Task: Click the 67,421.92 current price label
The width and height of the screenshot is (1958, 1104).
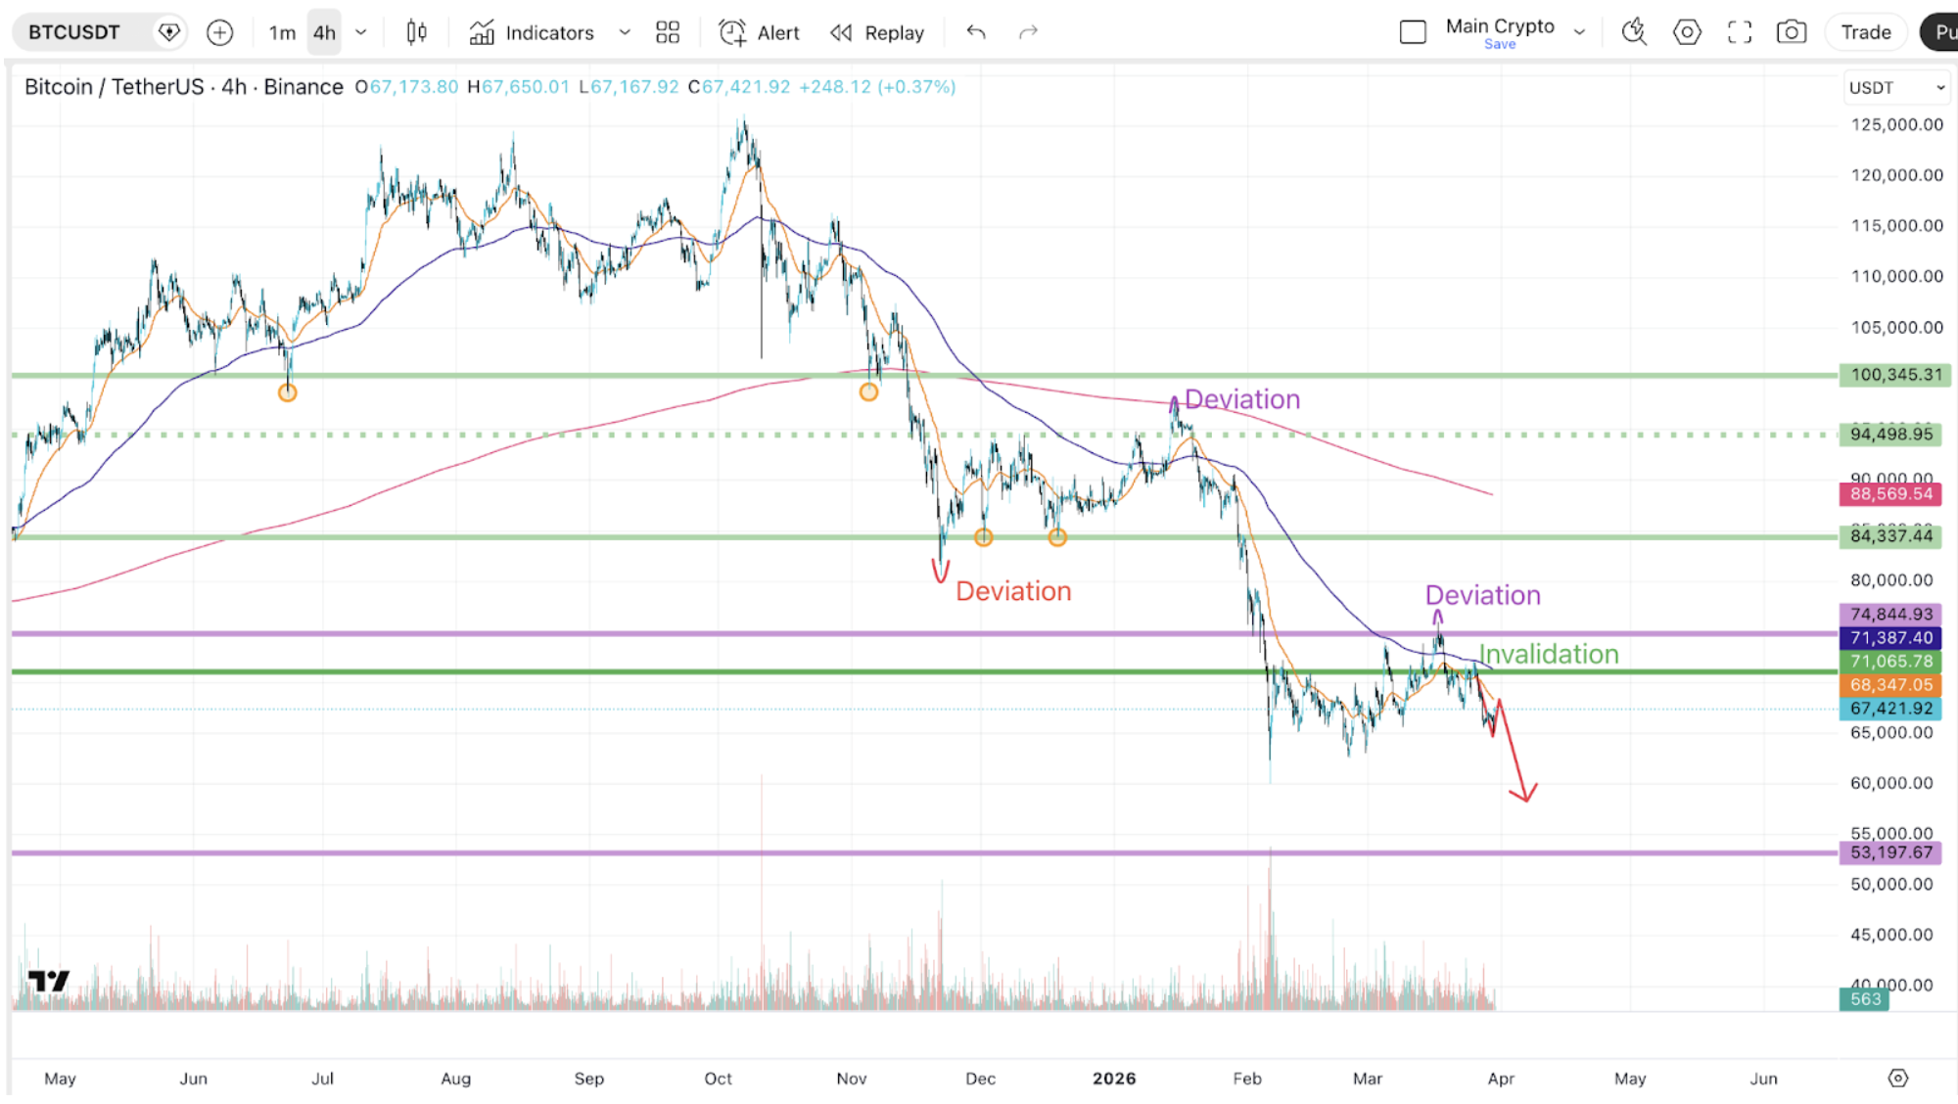Action: click(1891, 709)
